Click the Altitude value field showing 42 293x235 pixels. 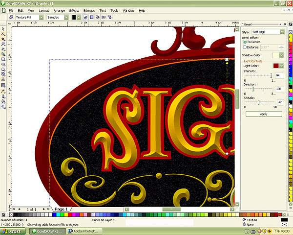pyautogui.click(x=280, y=102)
